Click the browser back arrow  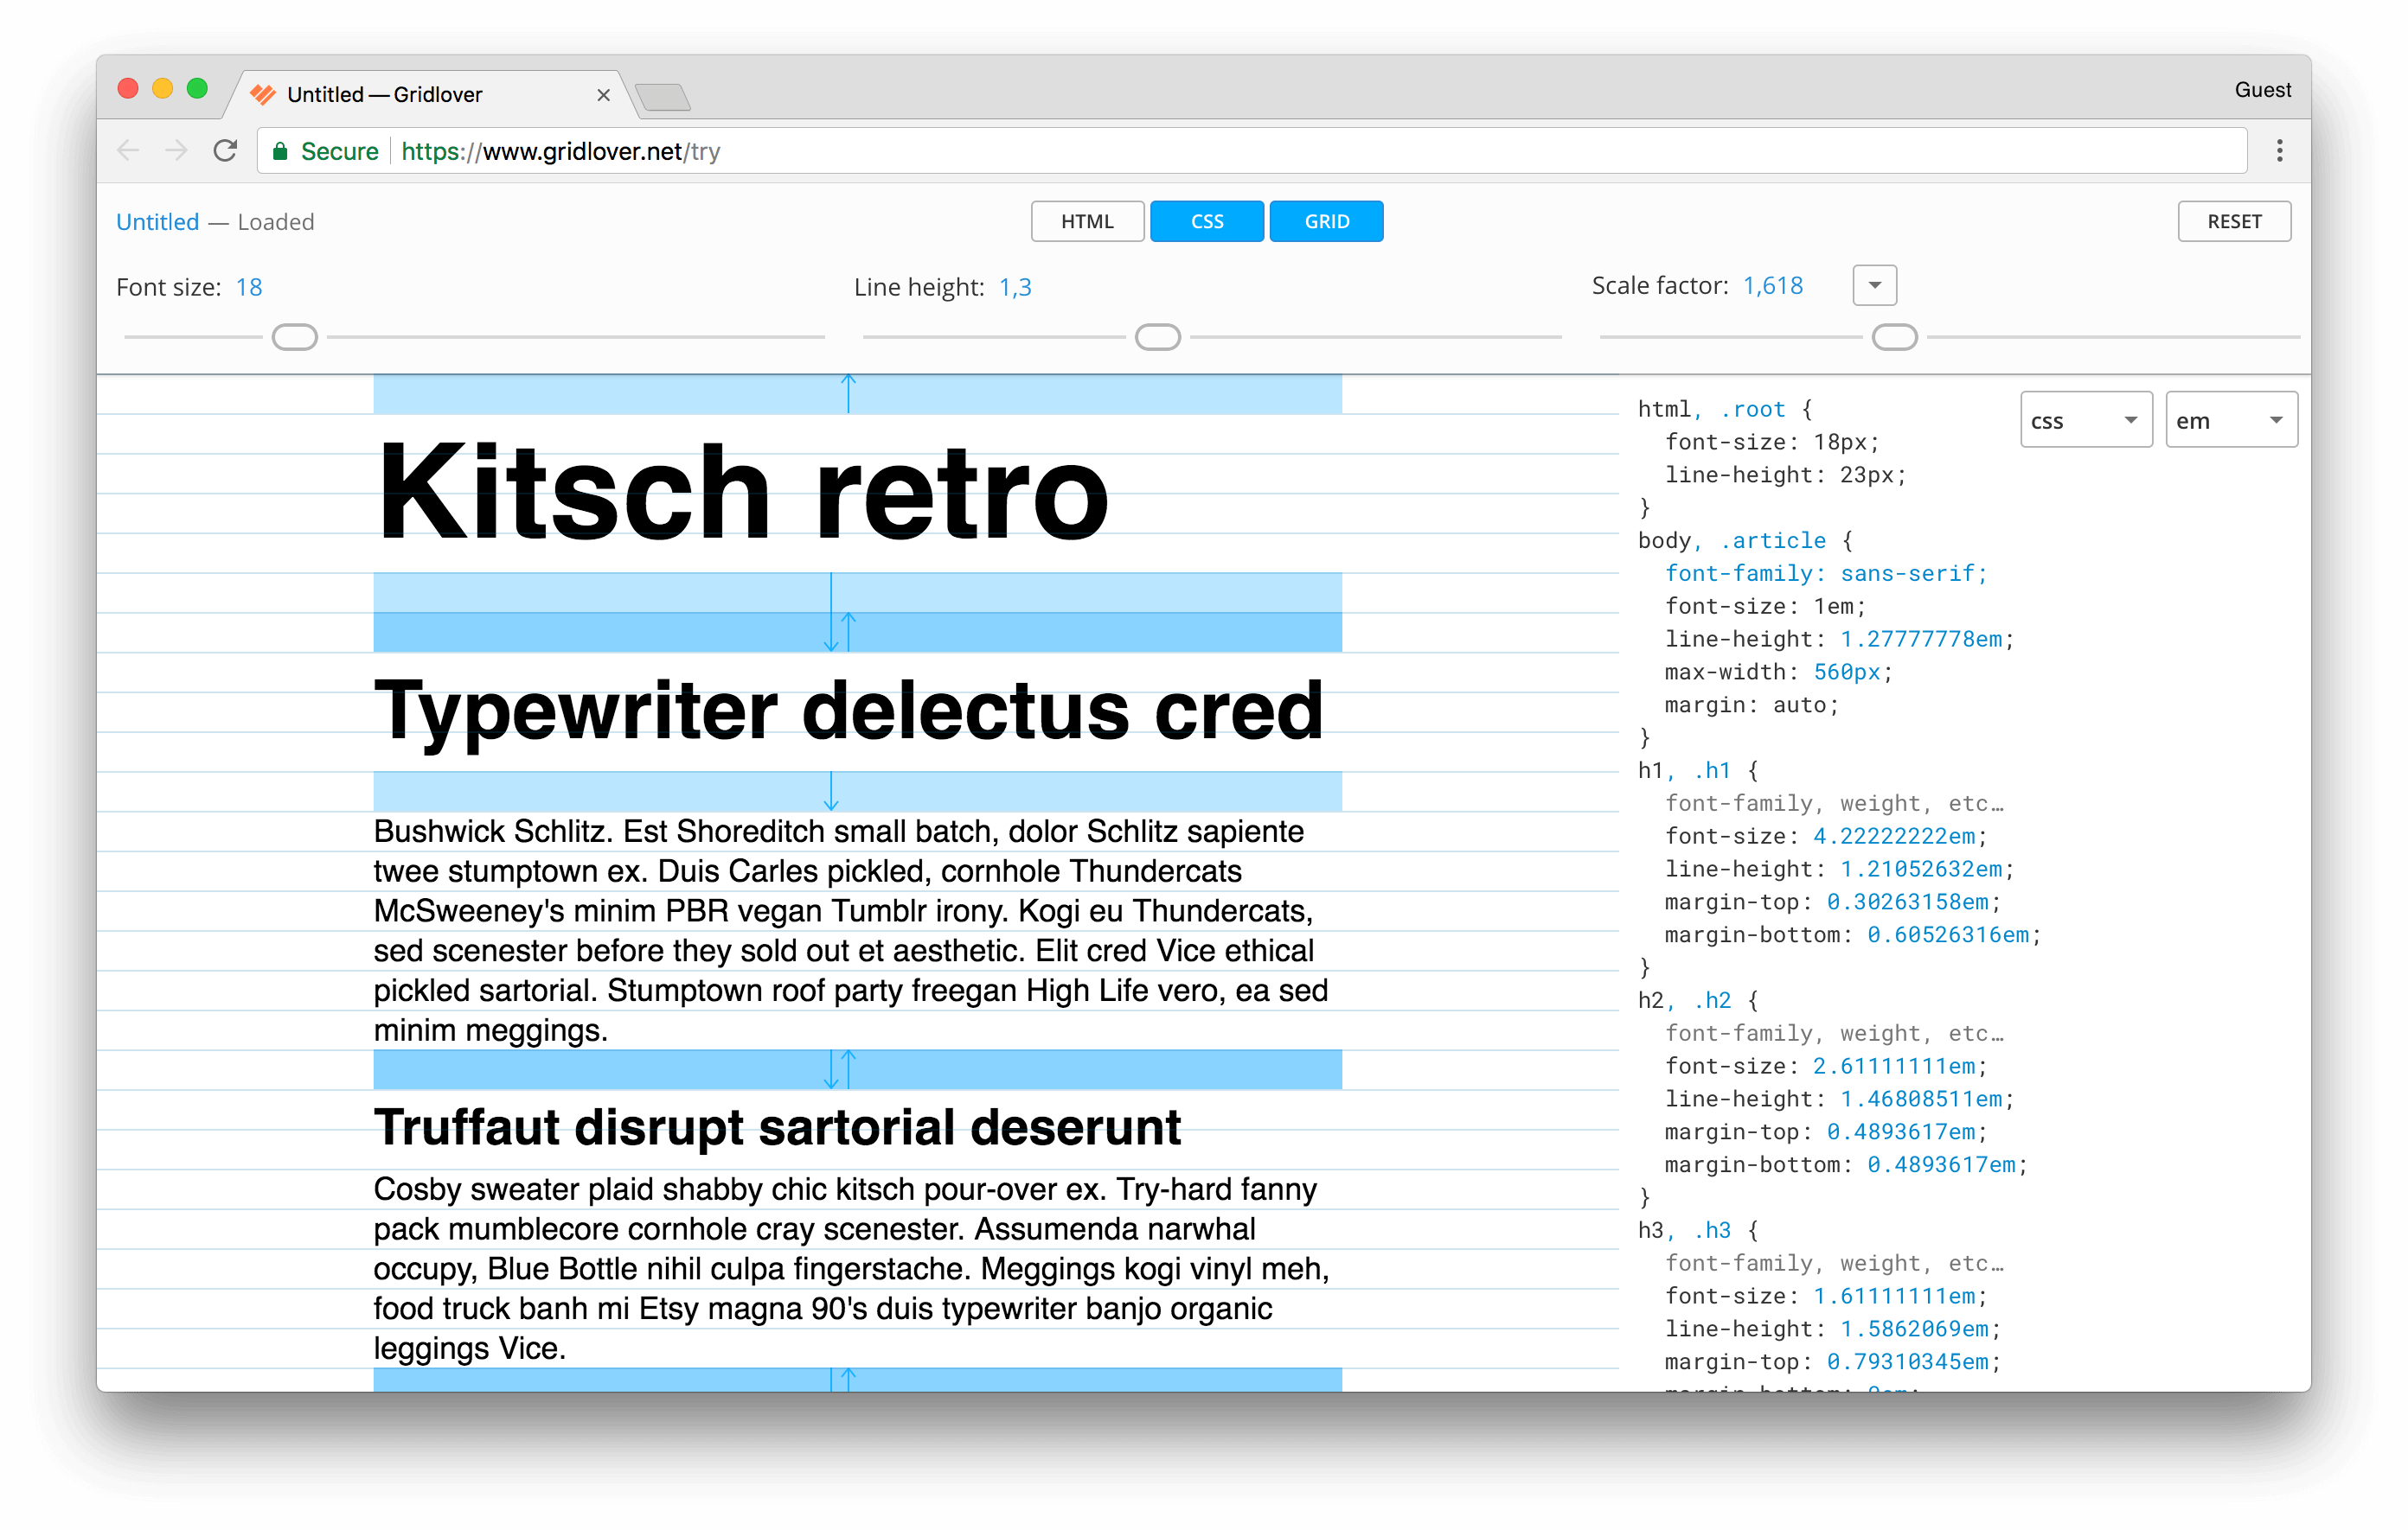point(128,151)
